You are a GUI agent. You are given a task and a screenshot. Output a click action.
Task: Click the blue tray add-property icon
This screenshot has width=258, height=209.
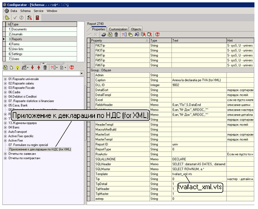point(104,34)
